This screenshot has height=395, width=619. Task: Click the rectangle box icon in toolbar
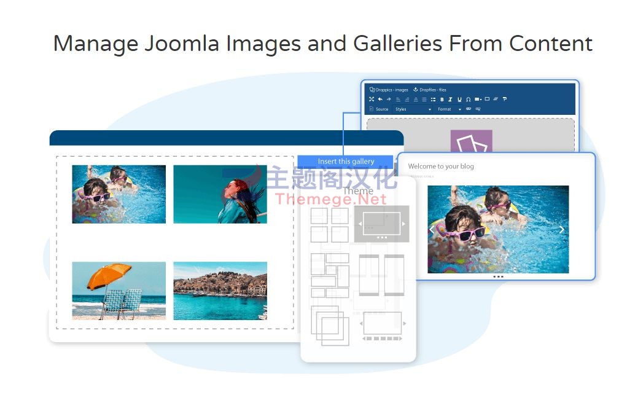(x=487, y=99)
